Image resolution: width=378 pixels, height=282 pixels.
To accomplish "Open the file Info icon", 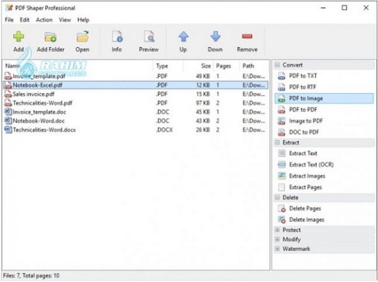I will 117,36.
